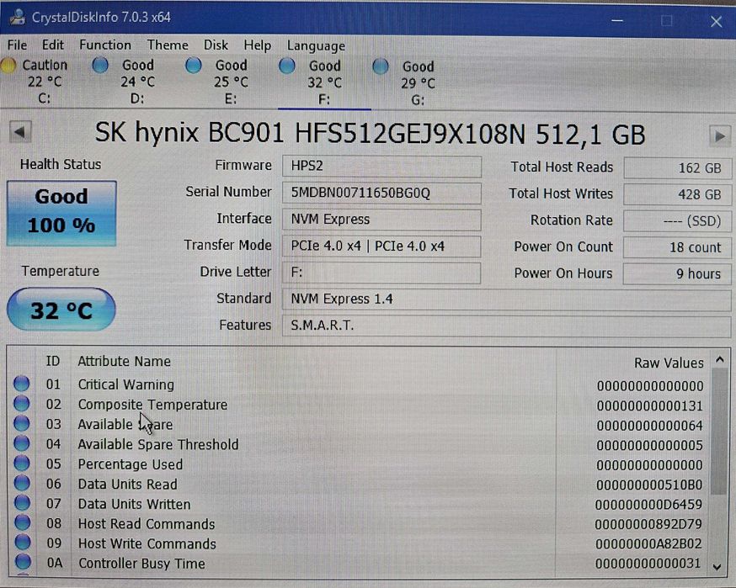Click raw value 0000000A82B02
736x588 pixels.
pyautogui.click(x=648, y=544)
